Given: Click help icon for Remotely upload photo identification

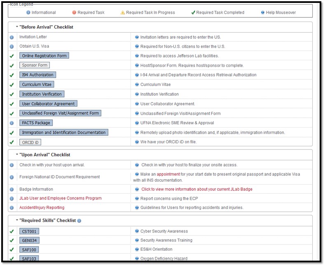Looking at the screenshot, I should coord(137,132).
